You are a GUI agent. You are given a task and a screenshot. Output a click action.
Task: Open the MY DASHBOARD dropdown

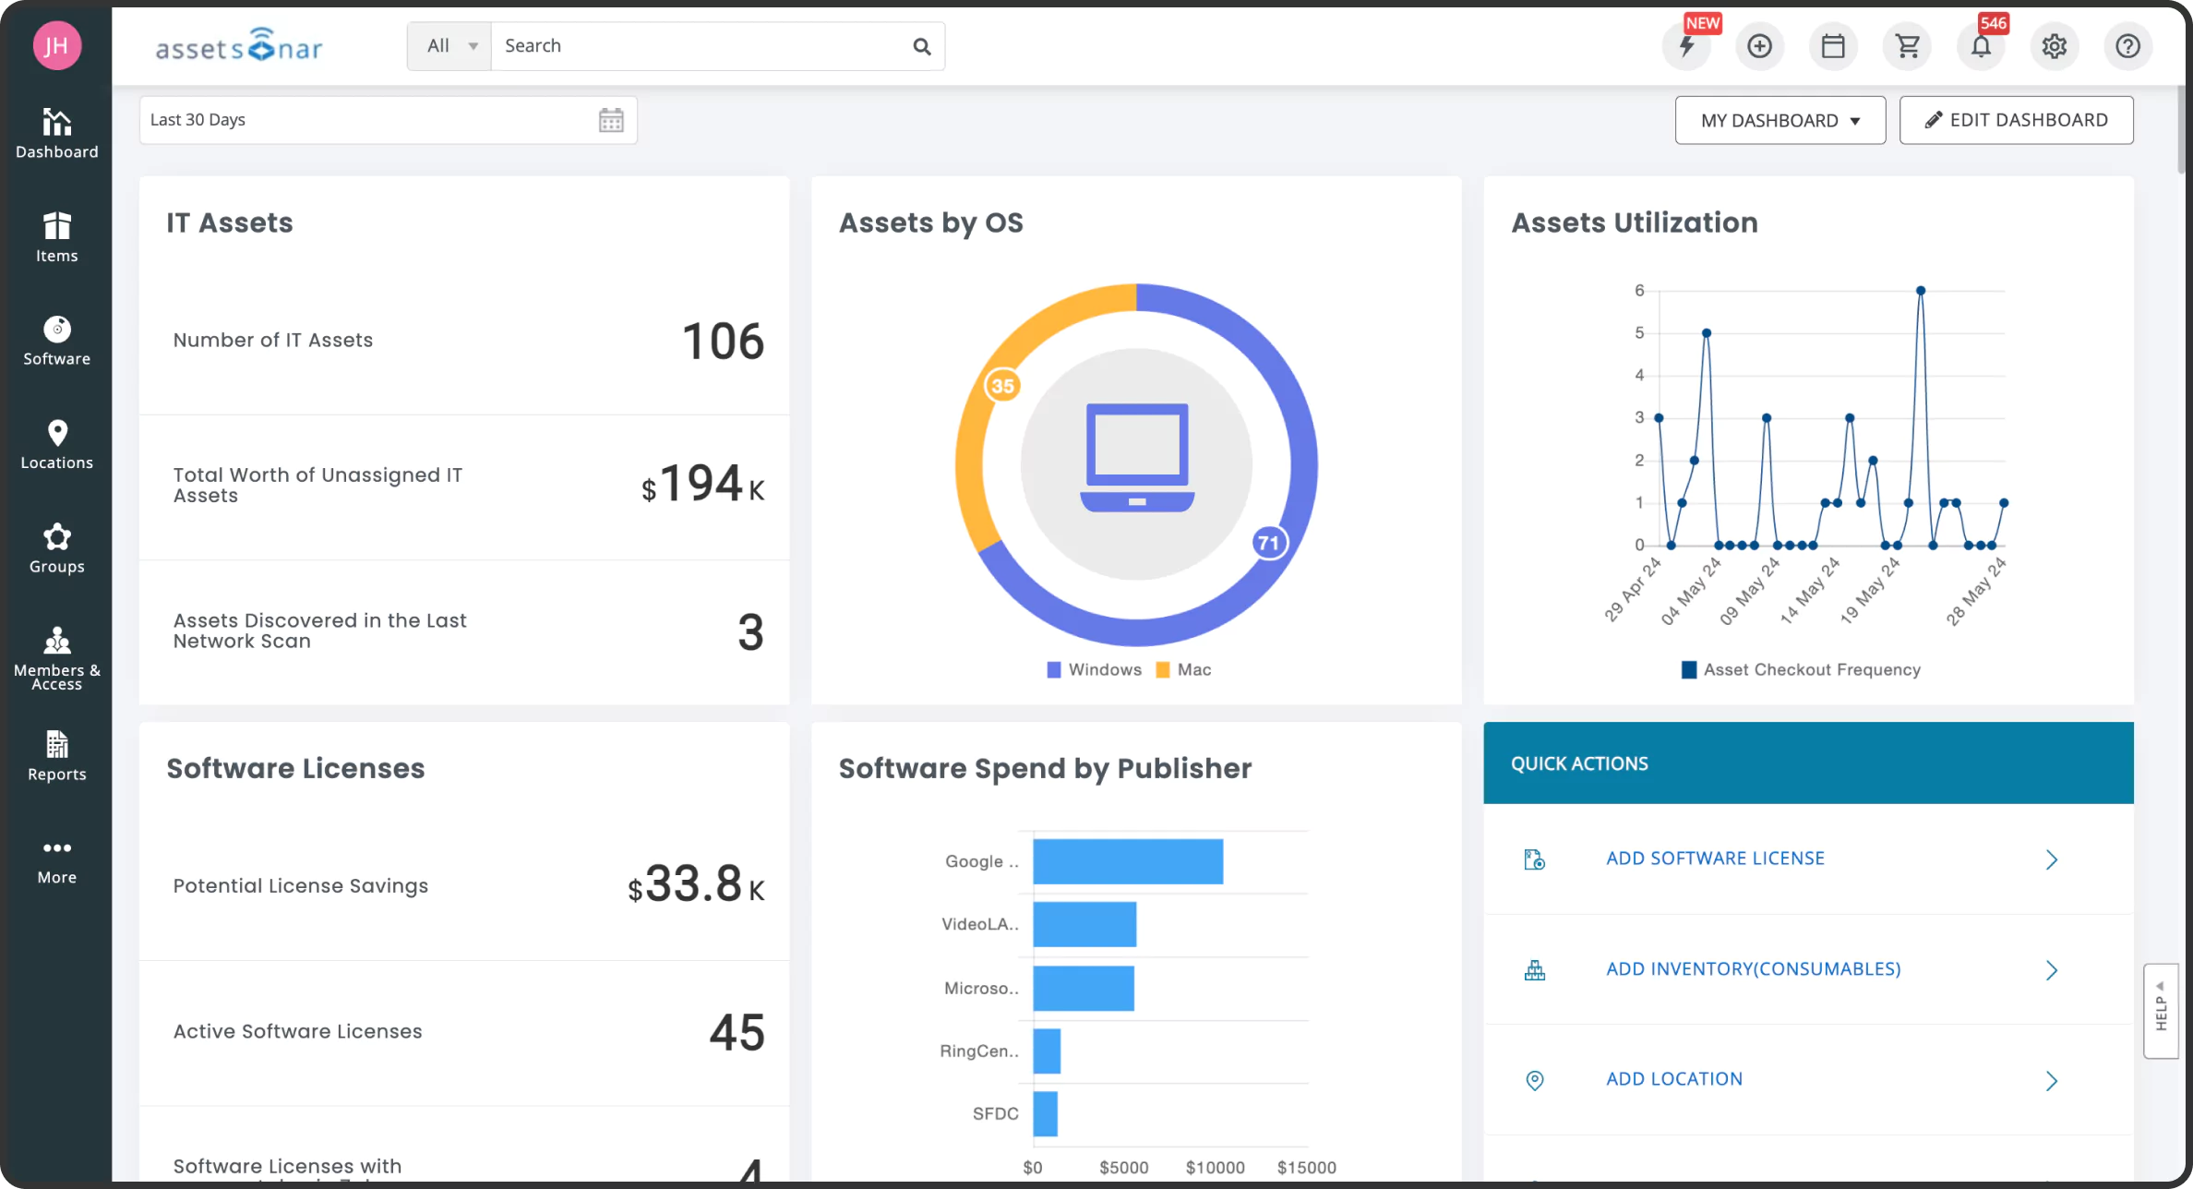pyautogui.click(x=1780, y=120)
